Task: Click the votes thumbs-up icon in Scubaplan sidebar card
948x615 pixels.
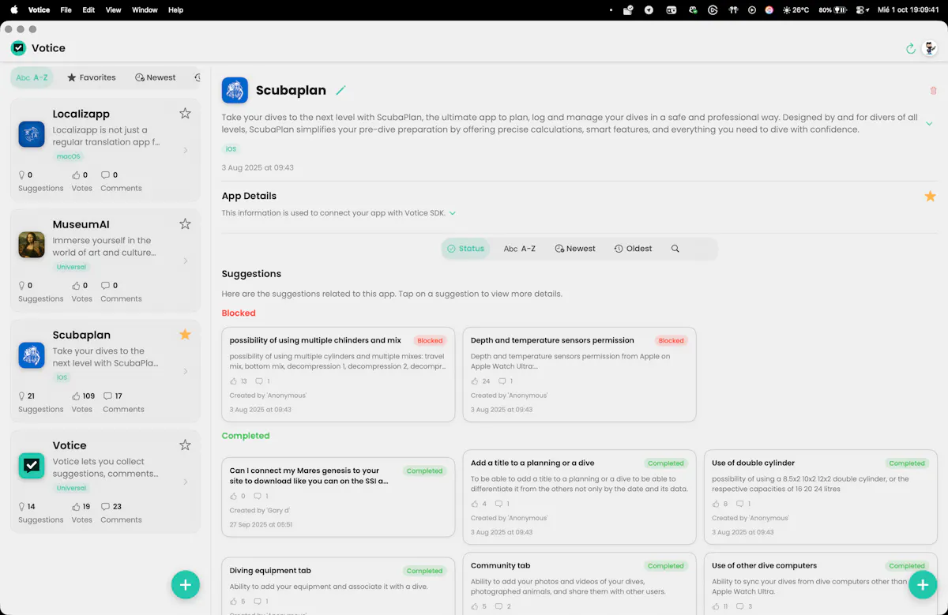Action: (76, 396)
